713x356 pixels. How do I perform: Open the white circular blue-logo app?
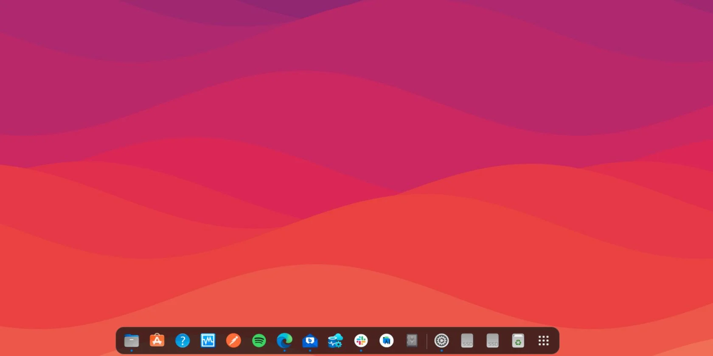pos(386,340)
